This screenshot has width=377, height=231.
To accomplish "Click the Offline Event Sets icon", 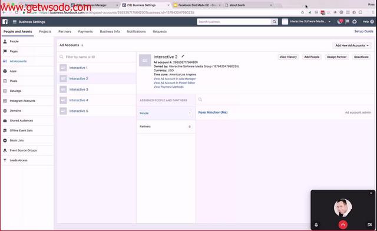I will [5, 130].
